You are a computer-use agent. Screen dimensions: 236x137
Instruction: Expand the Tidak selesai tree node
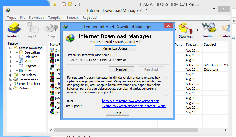pyautogui.click(x=10, y=75)
